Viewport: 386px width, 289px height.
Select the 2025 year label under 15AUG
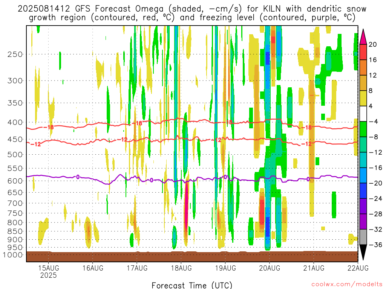[49, 275]
